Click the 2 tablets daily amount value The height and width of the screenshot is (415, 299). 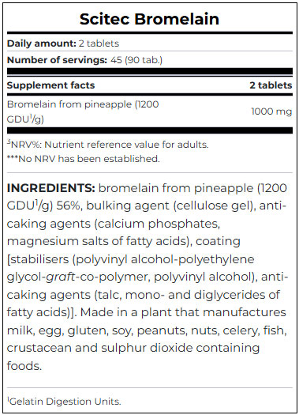pos(99,43)
